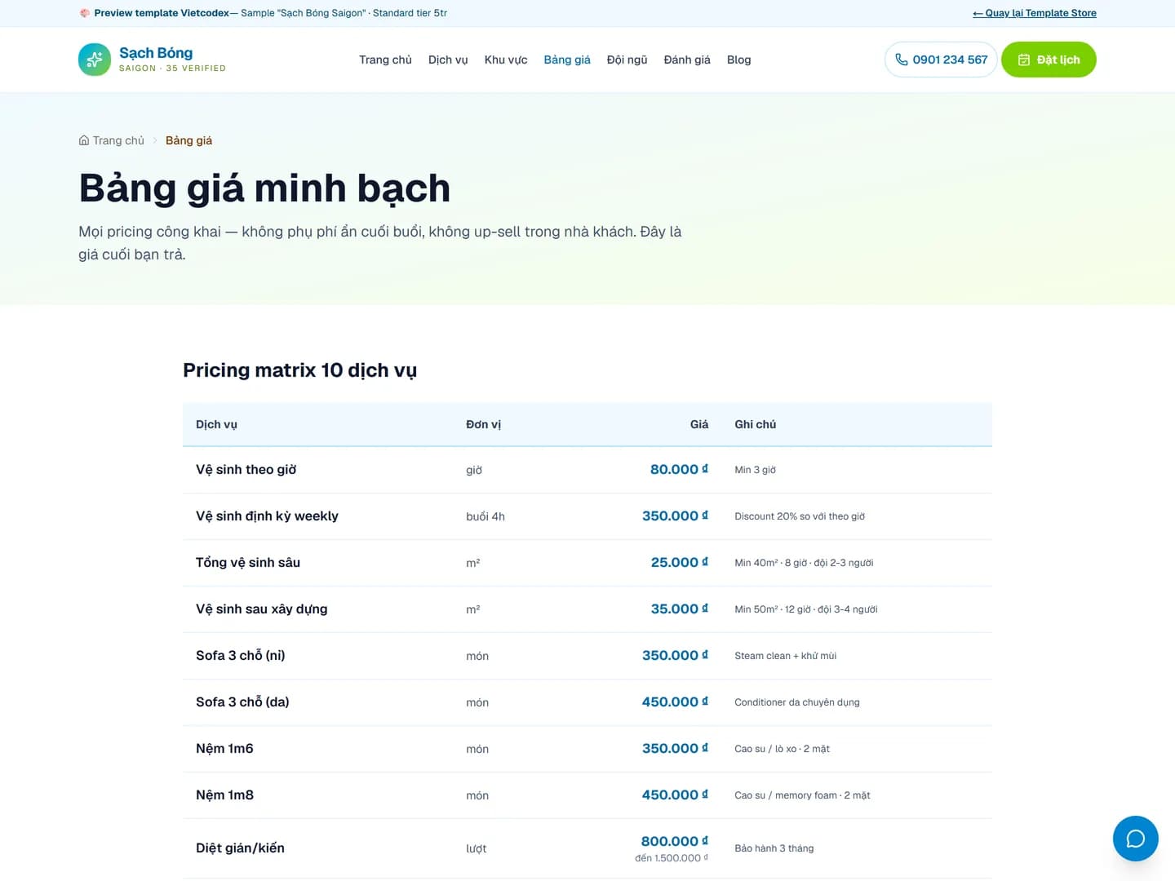Call the phone number 0901 234 567
This screenshot has width=1175, height=881.
tap(950, 60)
